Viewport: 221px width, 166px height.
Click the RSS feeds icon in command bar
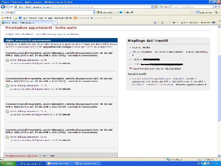coord(162,22)
